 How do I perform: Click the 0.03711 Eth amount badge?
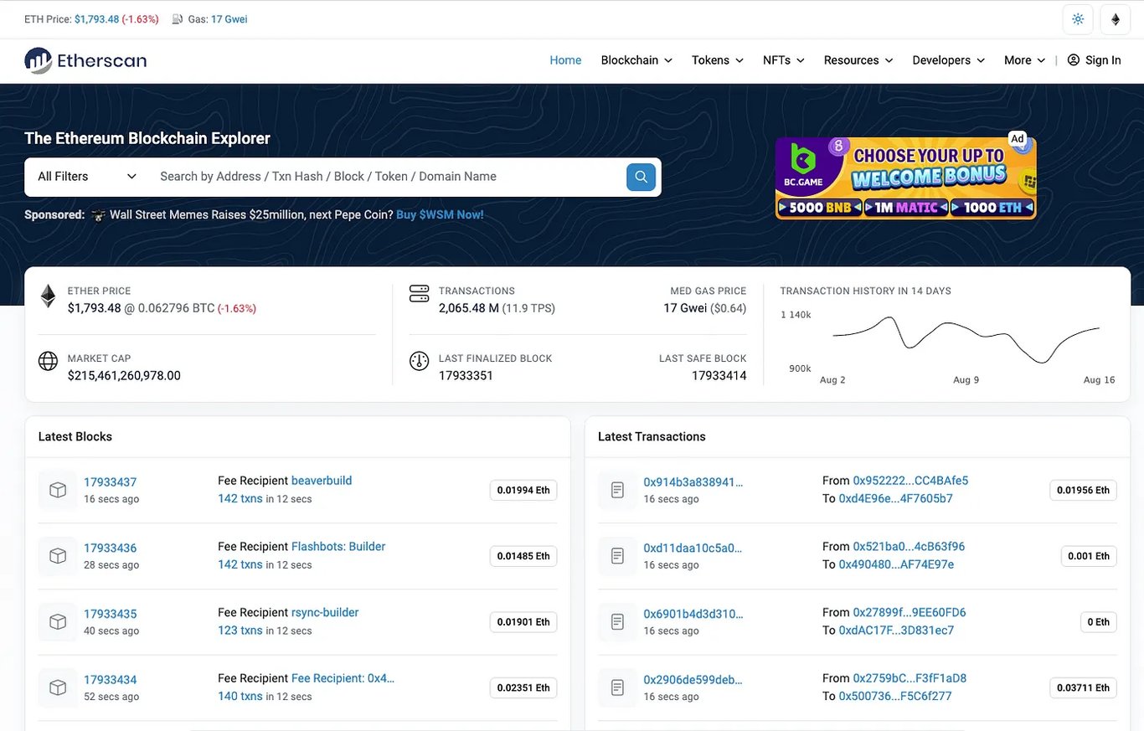click(x=1083, y=687)
